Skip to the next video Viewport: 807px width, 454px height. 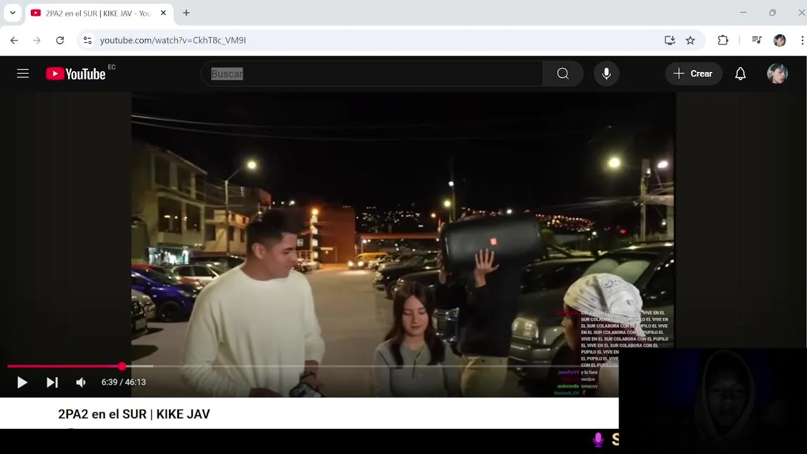click(52, 382)
